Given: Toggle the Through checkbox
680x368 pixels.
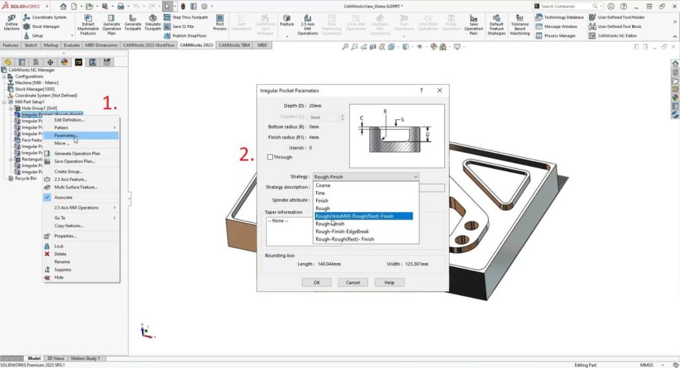Looking at the screenshot, I should pos(270,157).
